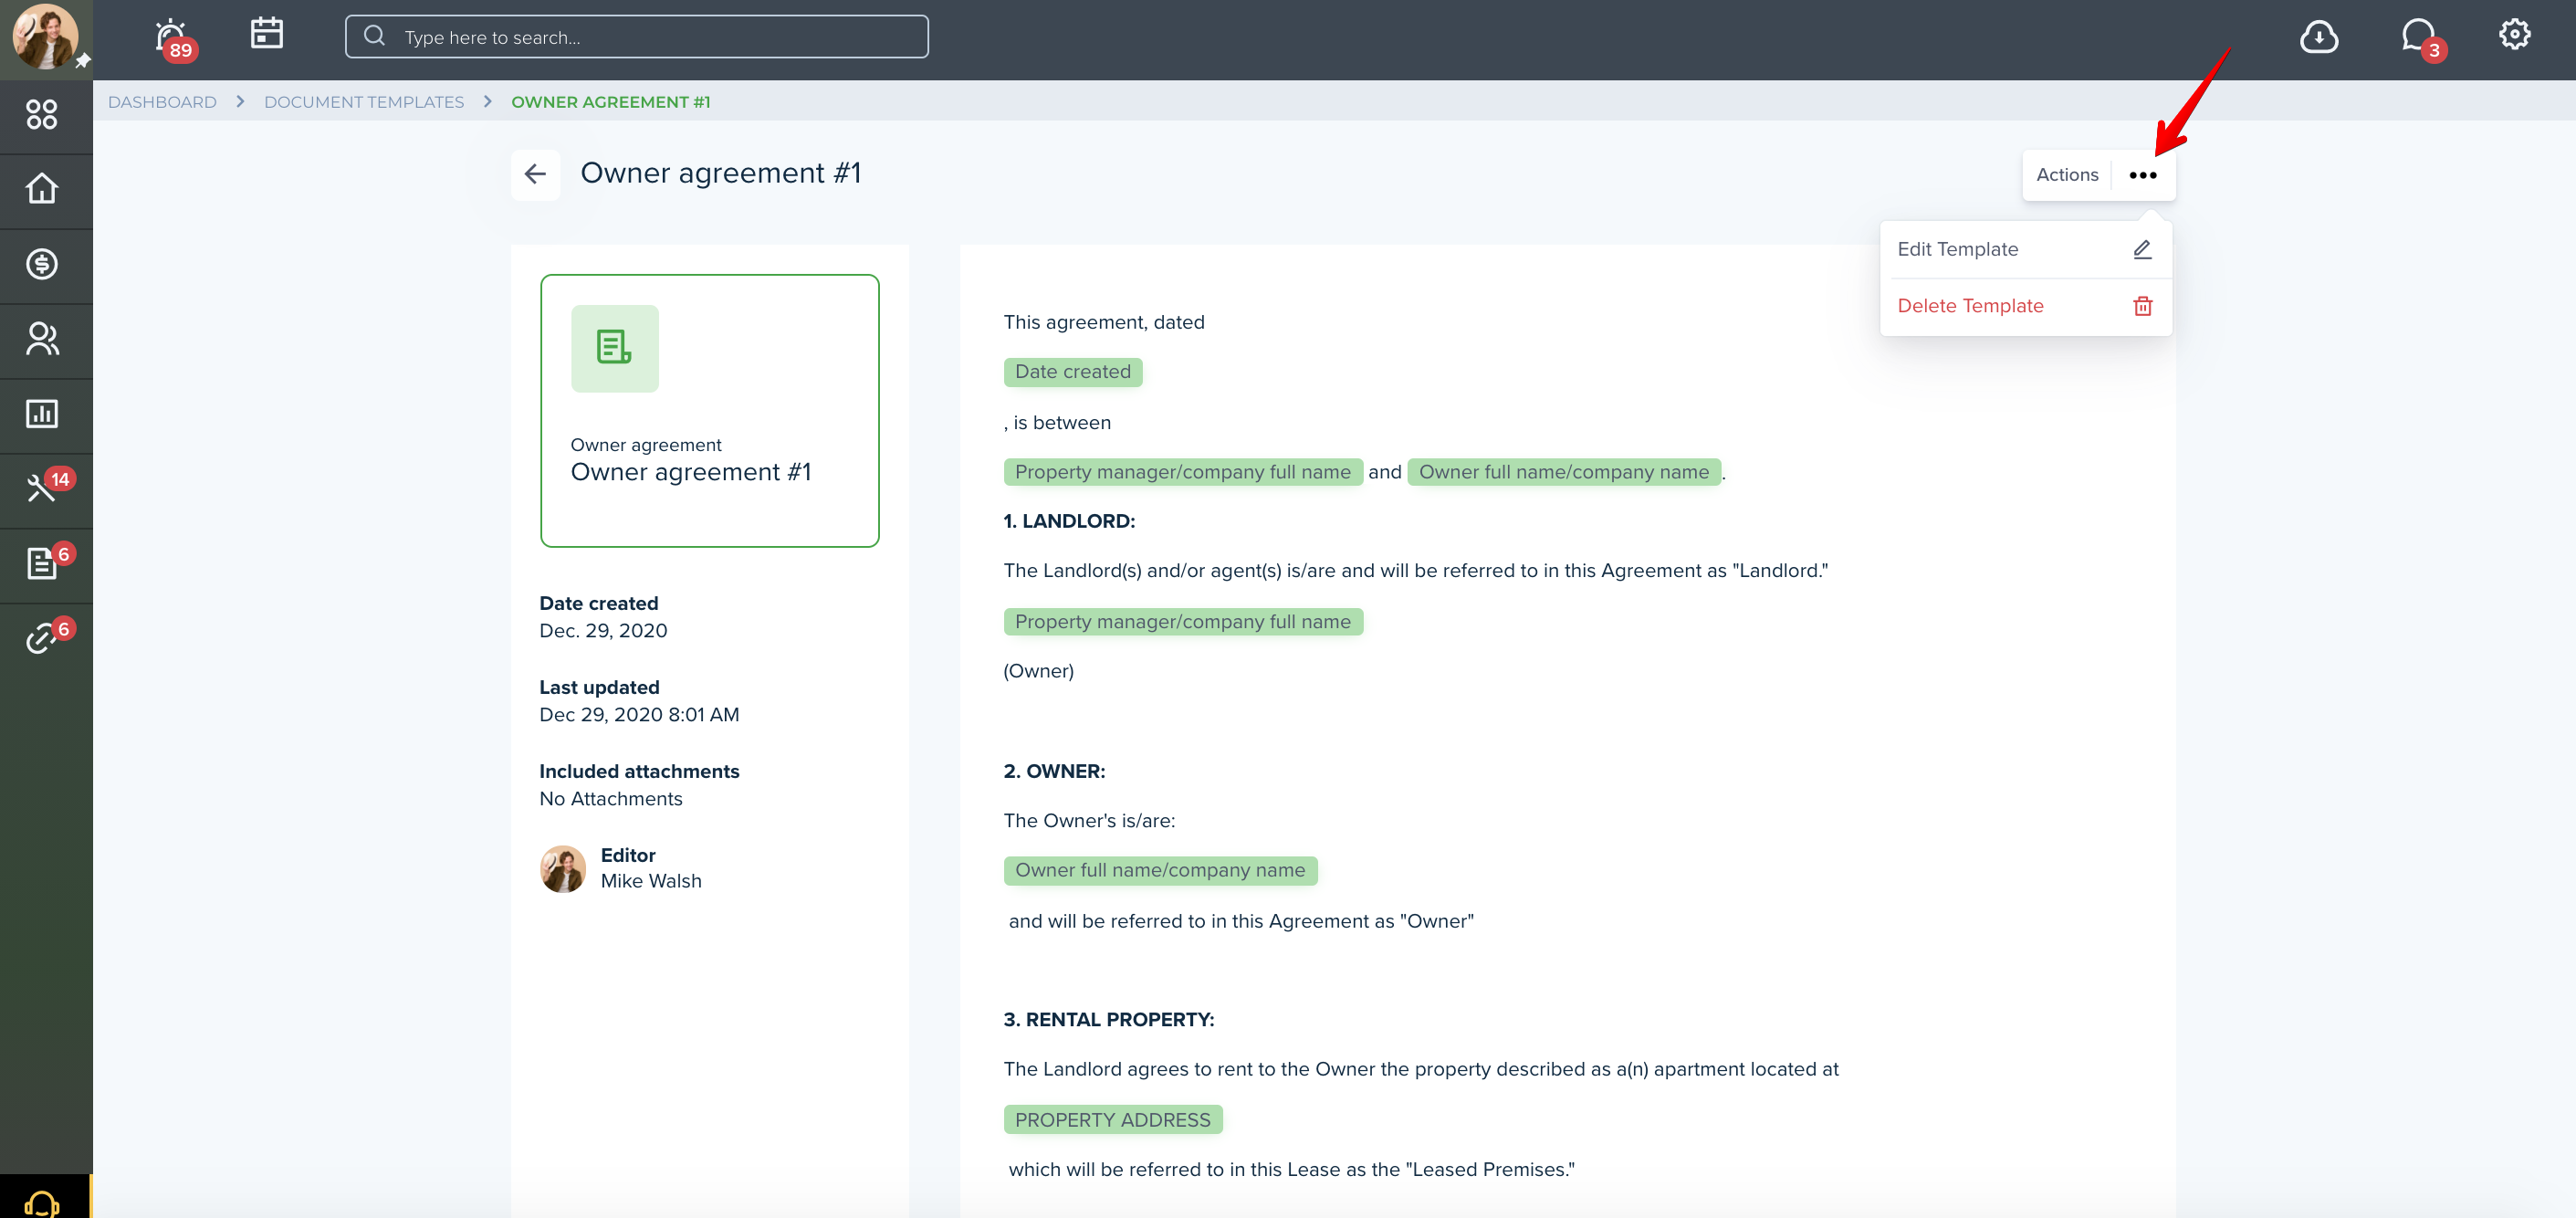Screen dimensions: 2576x1218
Task: Open the apps grid sidebar icon
Action: pyautogui.click(x=42, y=115)
